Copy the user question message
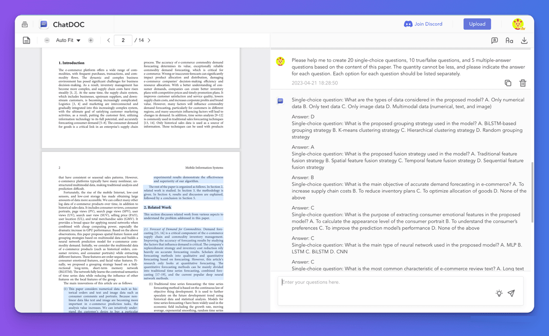This screenshot has height=336, width=549. click(x=508, y=83)
